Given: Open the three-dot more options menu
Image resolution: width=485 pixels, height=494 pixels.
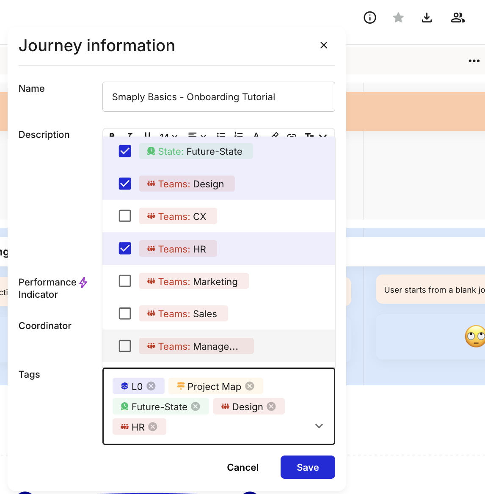Looking at the screenshot, I should tap(474, 61).
